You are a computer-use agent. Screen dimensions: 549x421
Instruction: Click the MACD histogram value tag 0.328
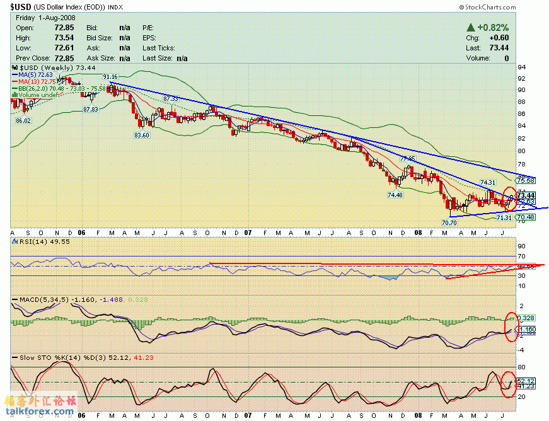526,318
